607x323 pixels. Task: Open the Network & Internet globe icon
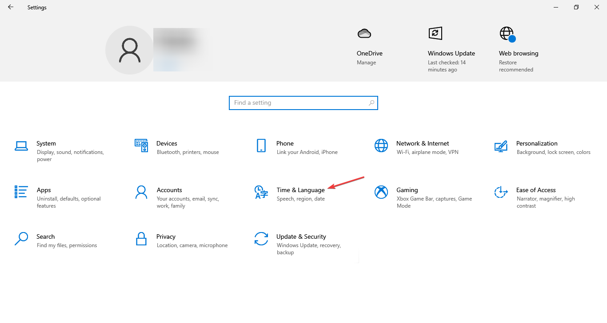[x=381, y=146]
